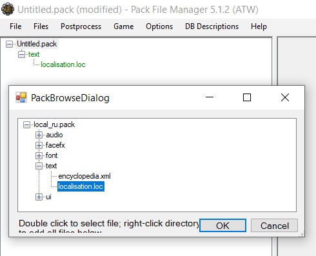
Task: Open the File menu
Action: click(x=15, y=26)
